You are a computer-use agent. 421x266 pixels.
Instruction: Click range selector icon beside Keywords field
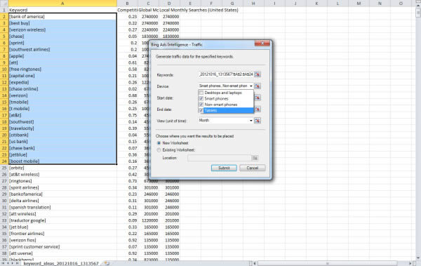click(258, 74)
